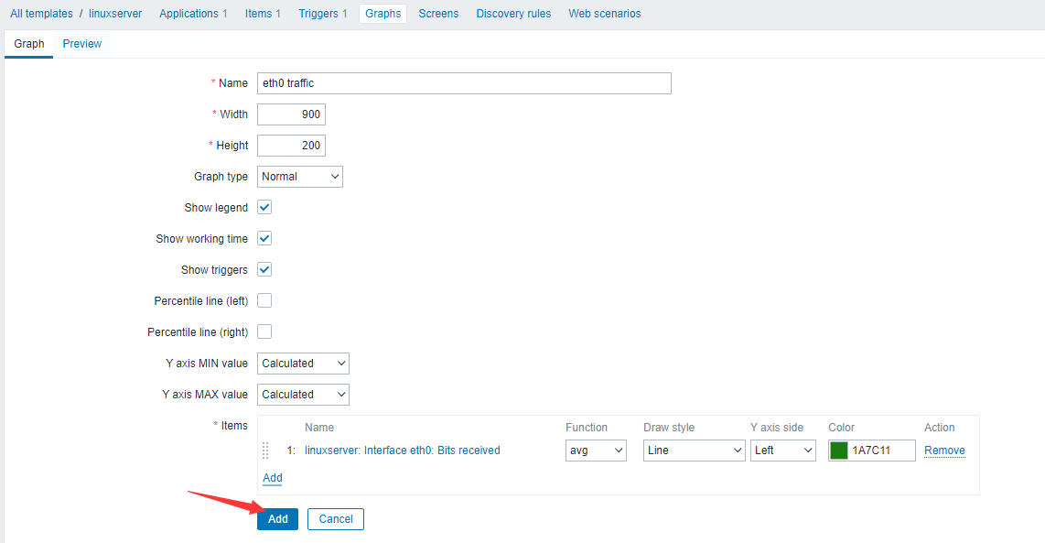Uncheck the Show triggers checkbox
Screen dimensions: 1045x543
pyautogui.click(x=264, y=270)
